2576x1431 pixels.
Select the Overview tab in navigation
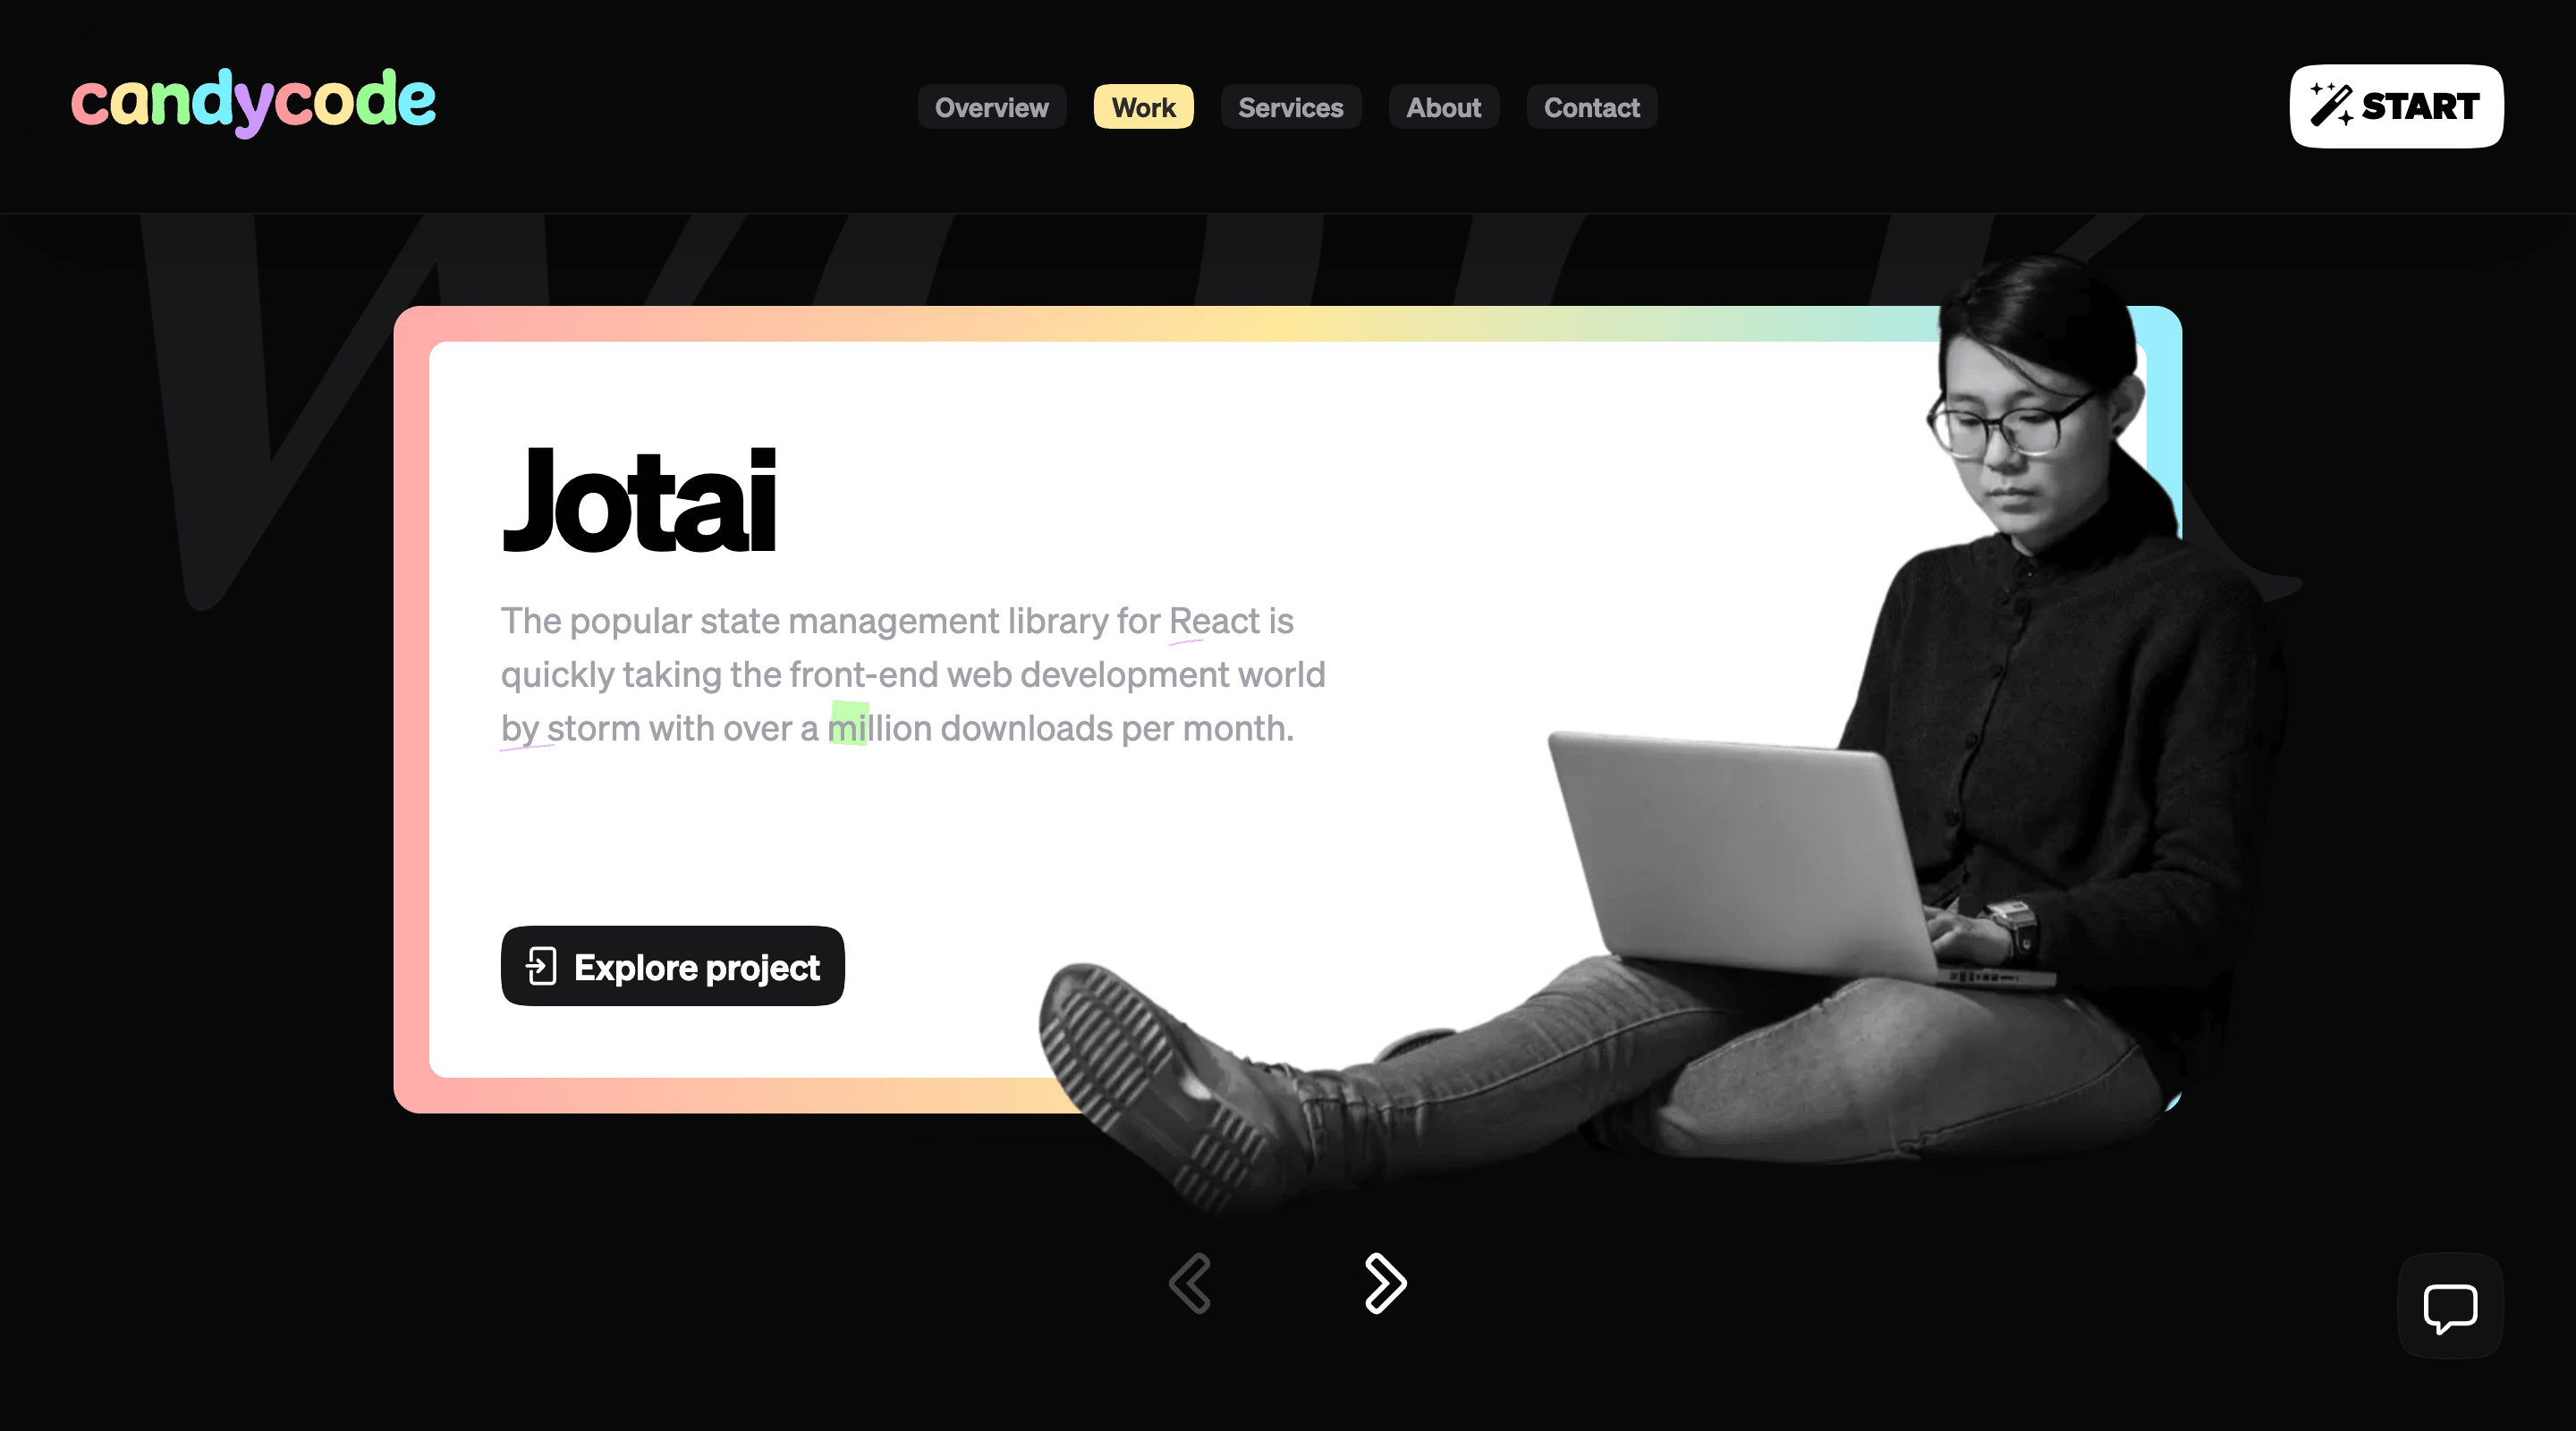coord(992,106)
